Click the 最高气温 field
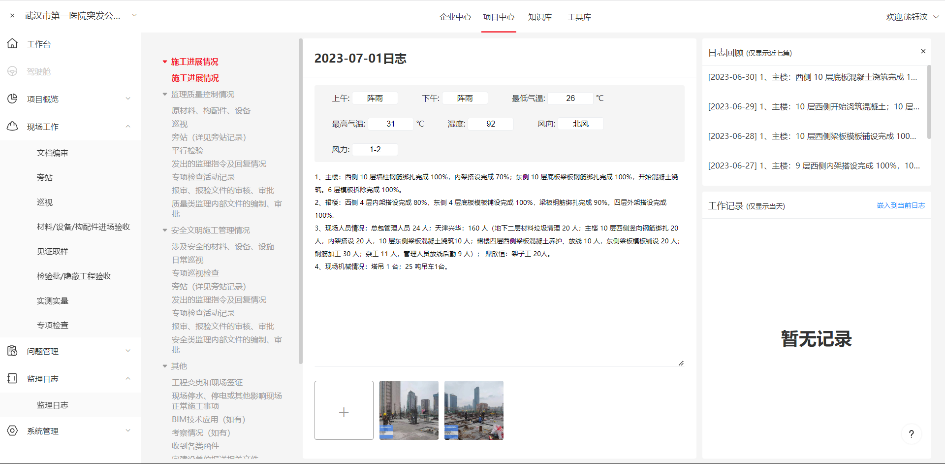Image resolution: width=945 pixels, height=464 pixels. (x=391, y=124)
